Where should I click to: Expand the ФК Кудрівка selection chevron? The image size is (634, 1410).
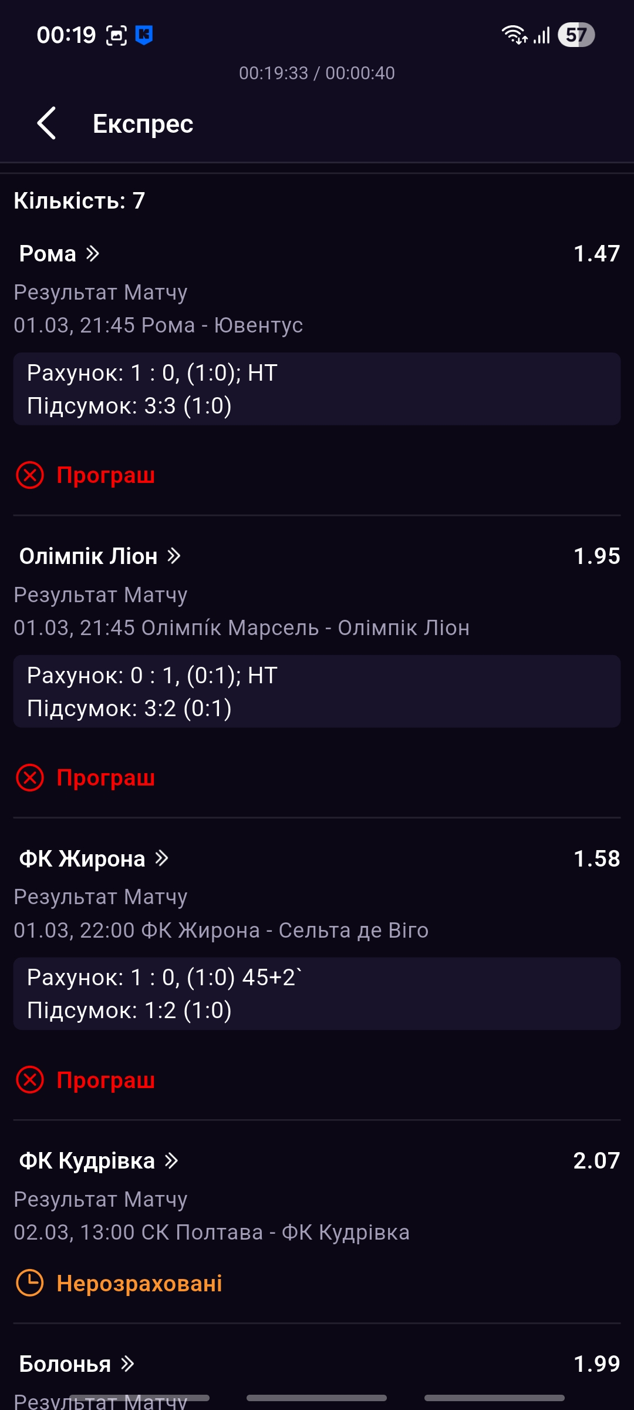point(171,1161)
